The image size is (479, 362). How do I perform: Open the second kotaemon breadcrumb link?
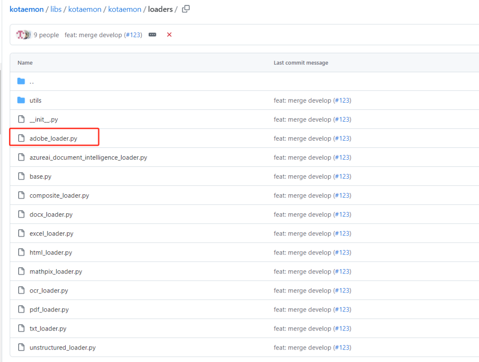tap(85, 9)
